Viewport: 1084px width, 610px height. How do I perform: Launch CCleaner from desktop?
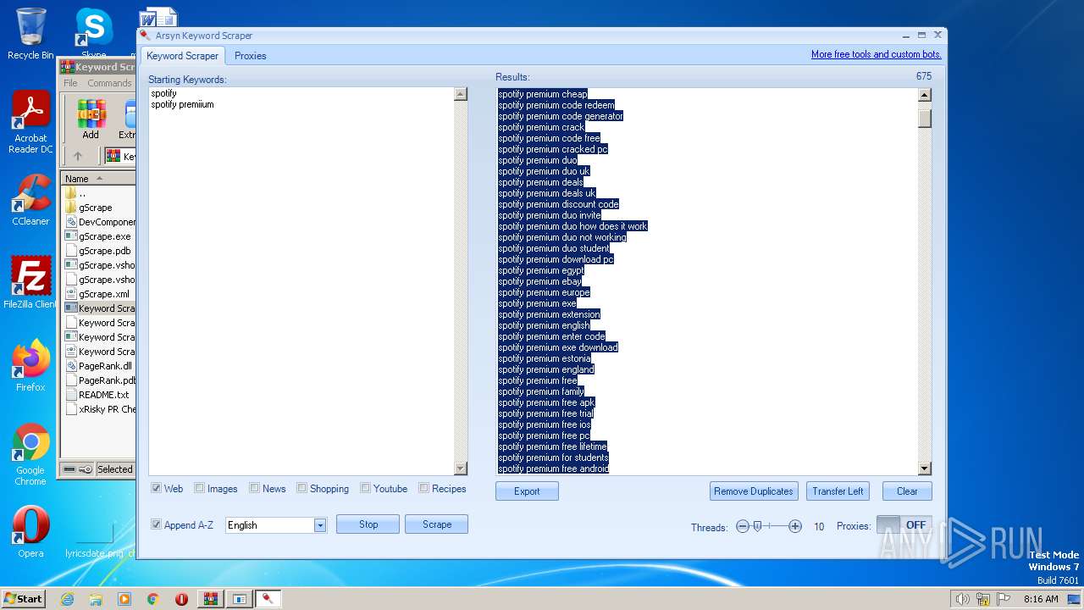(x=30, y=200)
